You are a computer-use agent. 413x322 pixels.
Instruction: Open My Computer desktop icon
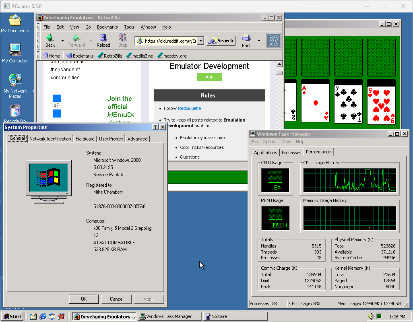point(15,50)
